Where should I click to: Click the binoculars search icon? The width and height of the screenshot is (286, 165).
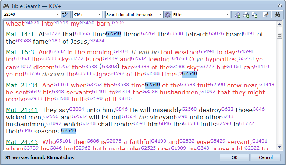tap(278, 15)
